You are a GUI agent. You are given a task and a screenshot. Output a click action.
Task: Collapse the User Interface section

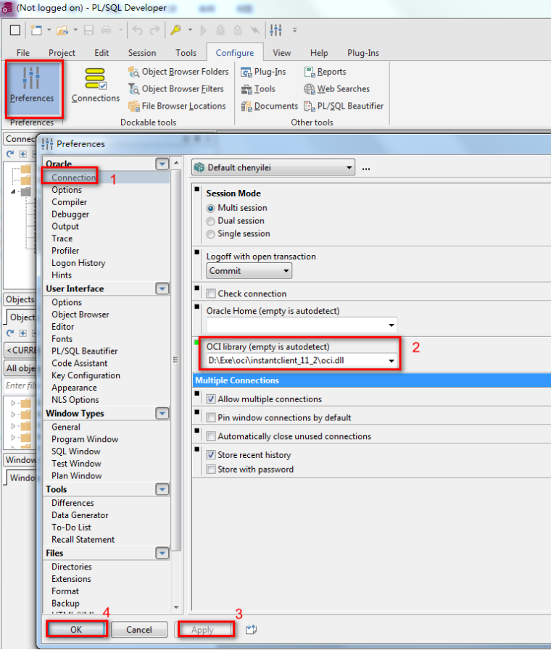click(x=162, y=288)
